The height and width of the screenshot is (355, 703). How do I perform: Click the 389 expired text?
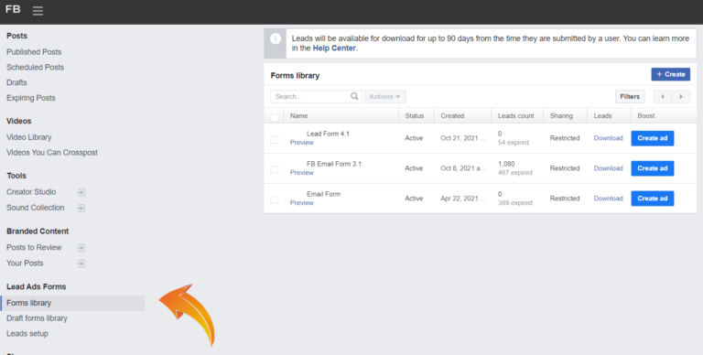515,202
